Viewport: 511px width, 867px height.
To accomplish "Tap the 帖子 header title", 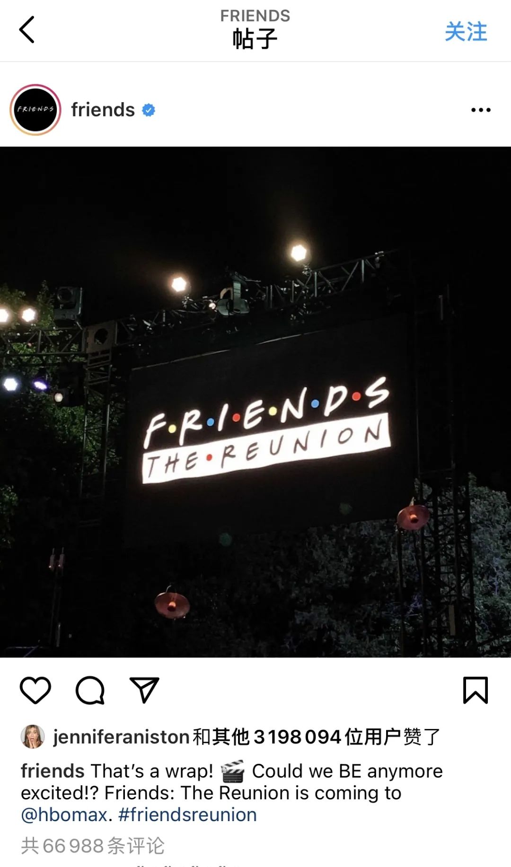I will [x=255, y=39].
